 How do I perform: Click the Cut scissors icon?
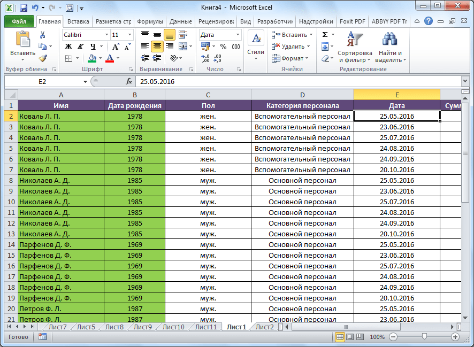pyautogui.click(x=43, y=35)
